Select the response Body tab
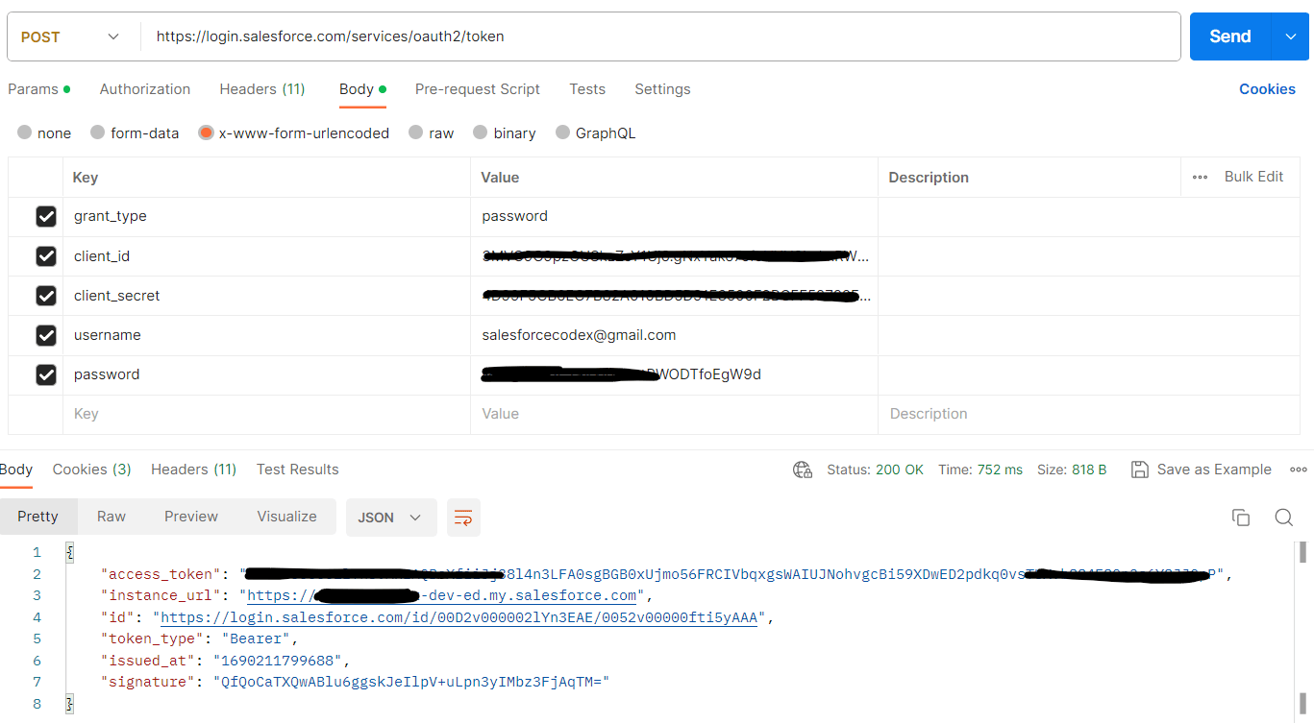This screenshot has width=1314, height=723. pos(16,470)
